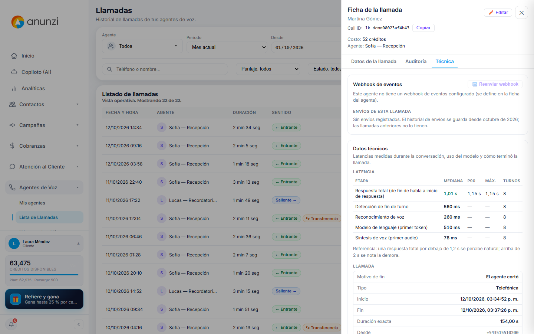Click the Campañas megaphone icon

coord(12,125)
